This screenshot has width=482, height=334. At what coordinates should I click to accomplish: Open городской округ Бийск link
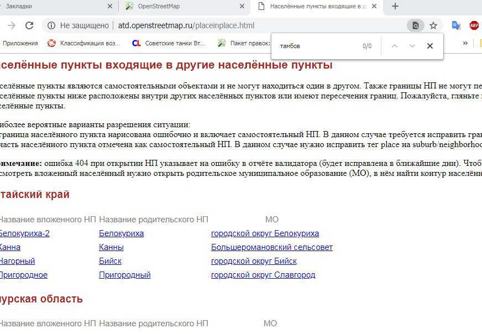coord(254,261)
